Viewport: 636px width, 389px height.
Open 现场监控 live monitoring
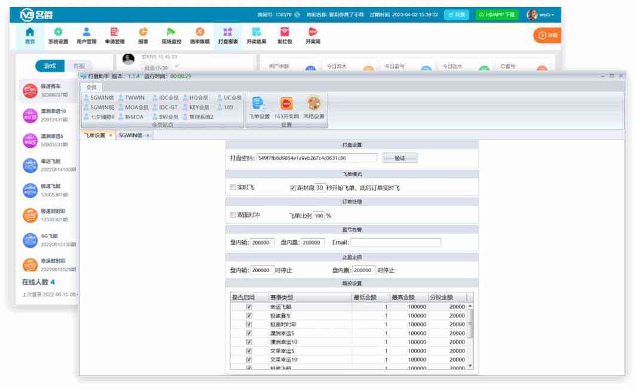pyautogui.click(x=170, y=35)
